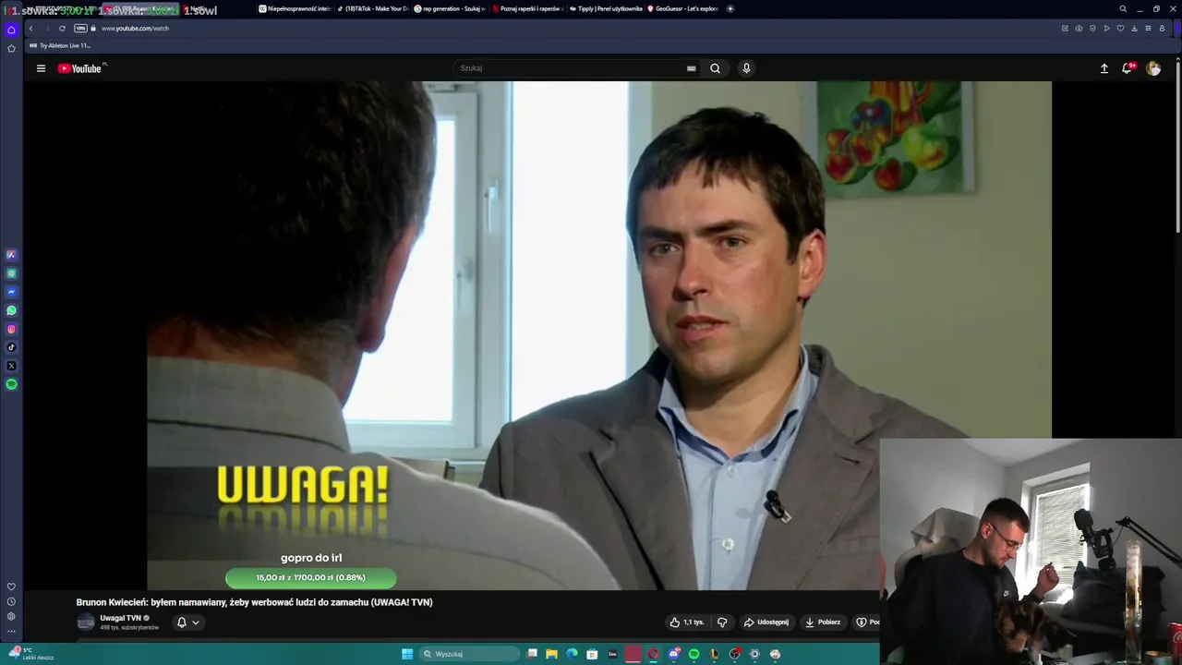Open Opera sidebar bookmarks star
Image resolution: width=1182 pixels, height=665 pixels.
point(11,48)
